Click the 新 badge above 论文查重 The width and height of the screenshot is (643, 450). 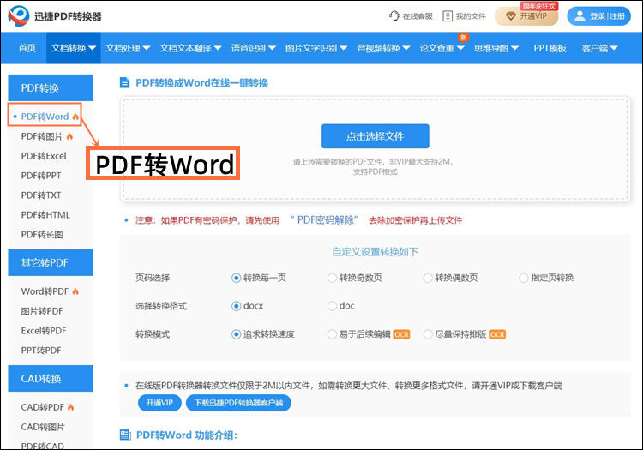(463, 38)
